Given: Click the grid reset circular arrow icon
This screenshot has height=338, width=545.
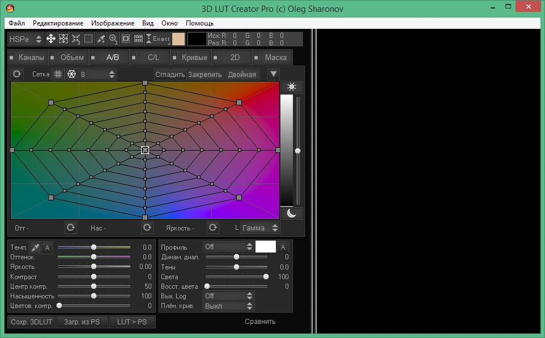Looking at the screenshot, I should (17, 74).
